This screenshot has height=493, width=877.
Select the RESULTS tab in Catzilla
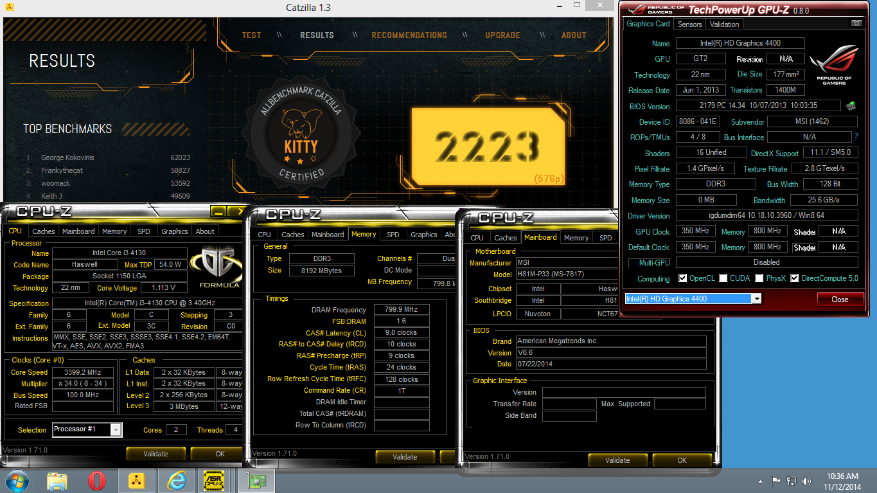[x=317, y=35]
